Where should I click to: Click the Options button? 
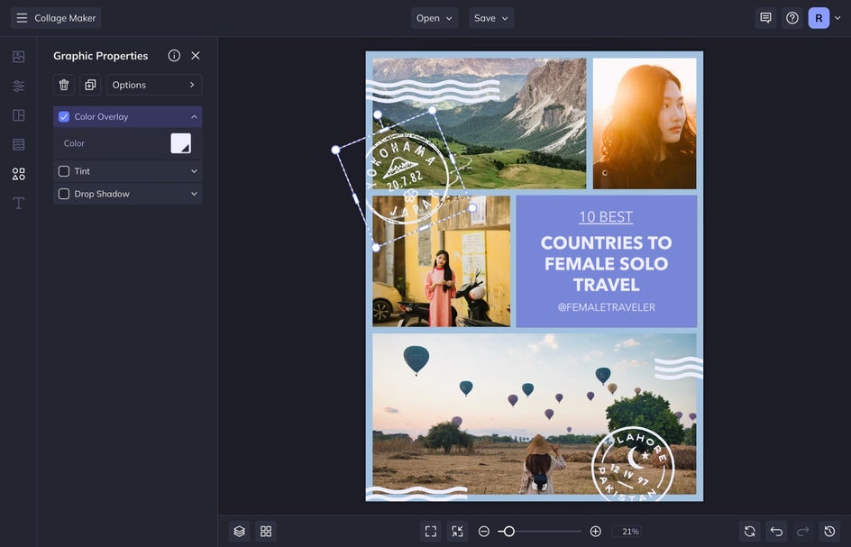pyautogui.click(x=154, y=85)
